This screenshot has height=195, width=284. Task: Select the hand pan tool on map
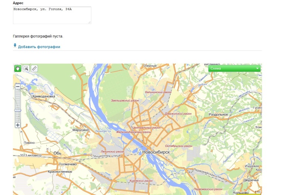(18, 68)
